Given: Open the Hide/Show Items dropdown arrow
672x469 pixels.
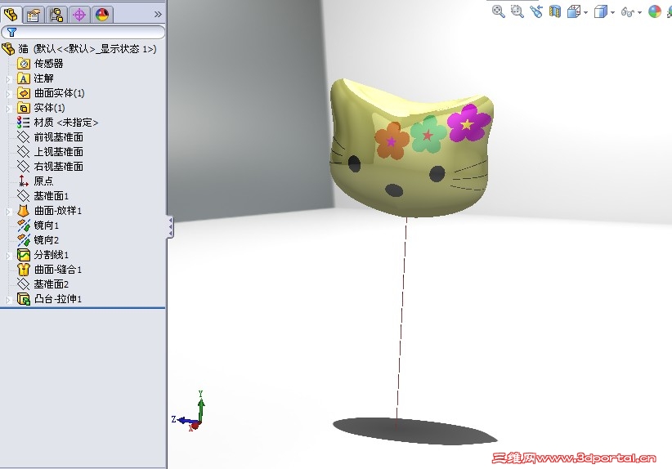Looking at the screenshot, I should 640,13.
